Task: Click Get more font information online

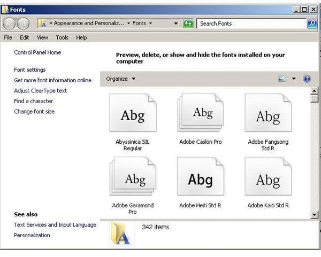Action: (52, 80)
